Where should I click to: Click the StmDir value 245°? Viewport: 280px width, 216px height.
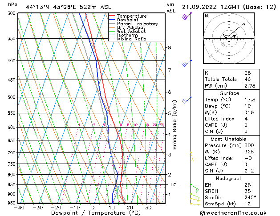click(250, 197)
